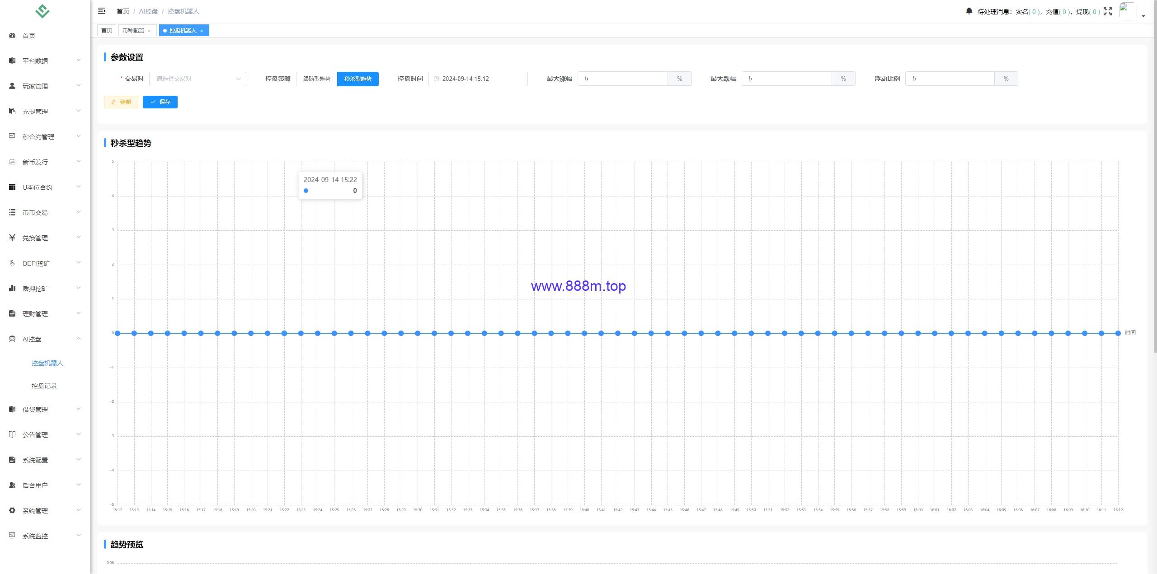The width and height of the screenshot is (1157, 574).
Task: Click the 玩家管理 user icon
Action: click(x=12, y=86)
